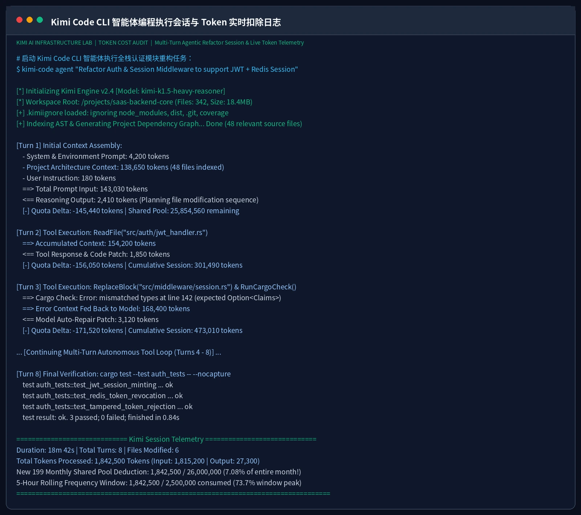Click 'Quota Delta: -171,520 tokens' line
Viewport: 581px width, 515px height.
tap(133, 330)
